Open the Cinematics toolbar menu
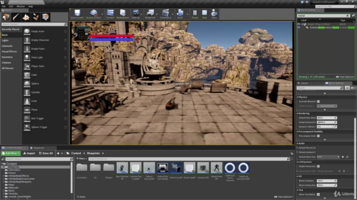Screen dimensions: 357x200 coord(166,14)
